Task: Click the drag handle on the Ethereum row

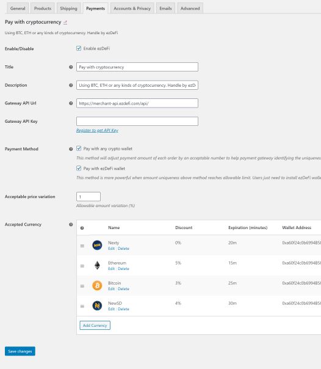Action: point(82,266)
